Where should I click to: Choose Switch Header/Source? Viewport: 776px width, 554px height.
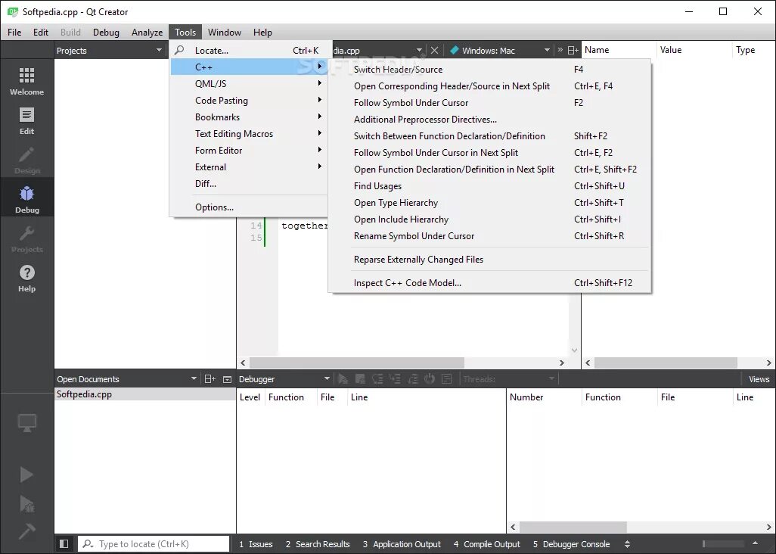point(489,70)
